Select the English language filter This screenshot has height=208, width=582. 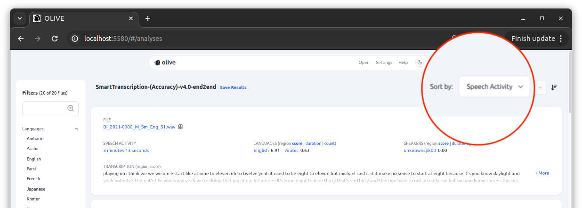point(34,159)
